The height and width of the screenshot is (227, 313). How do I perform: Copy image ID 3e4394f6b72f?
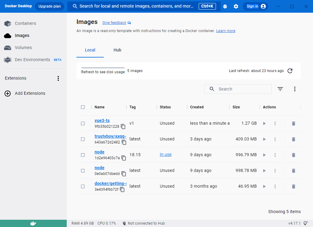pyautogui.click(x=122, y=189)
